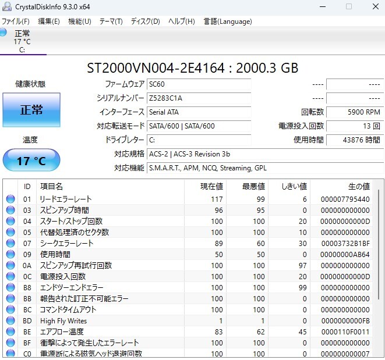Click status icon for 03 スピンアップ時間
Image resolution: width=385 pixels, height=360 pixels.
[10, 210]
